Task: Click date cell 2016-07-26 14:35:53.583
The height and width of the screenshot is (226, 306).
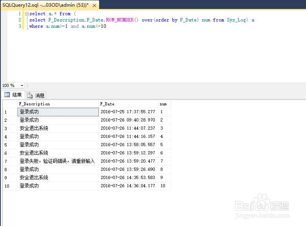Action: coord(128,177)
